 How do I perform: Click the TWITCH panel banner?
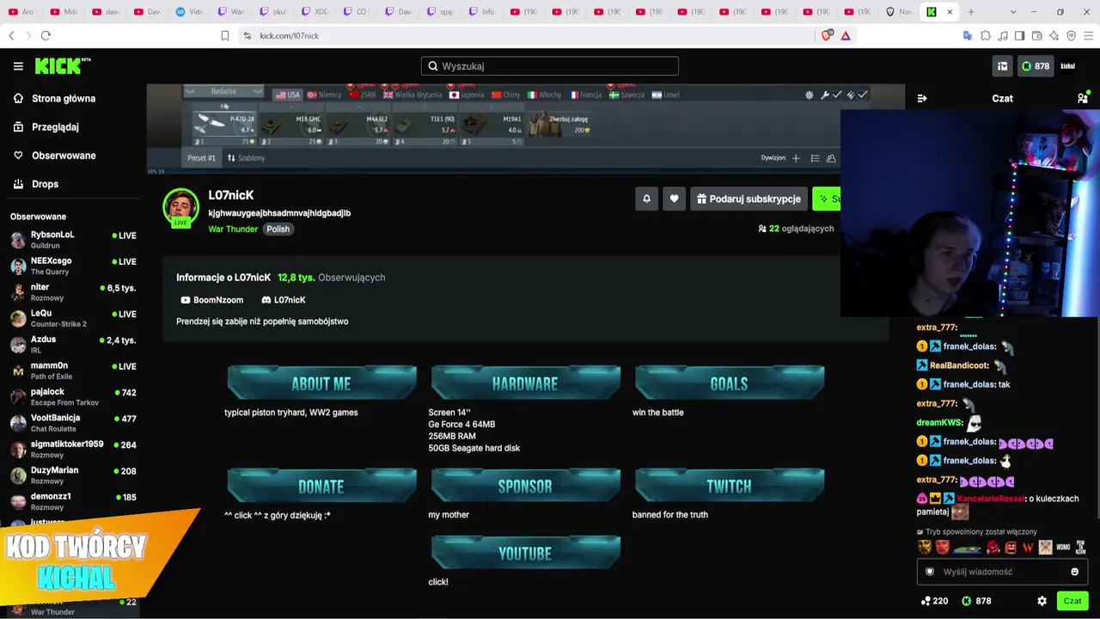(x=730, y=486)
